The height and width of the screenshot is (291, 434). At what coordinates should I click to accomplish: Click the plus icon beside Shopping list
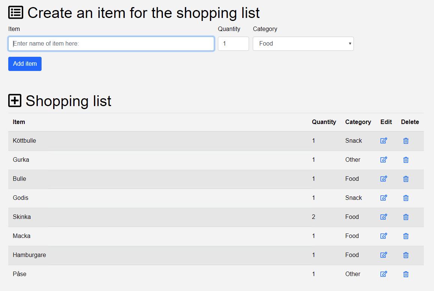tap(15, 101)
